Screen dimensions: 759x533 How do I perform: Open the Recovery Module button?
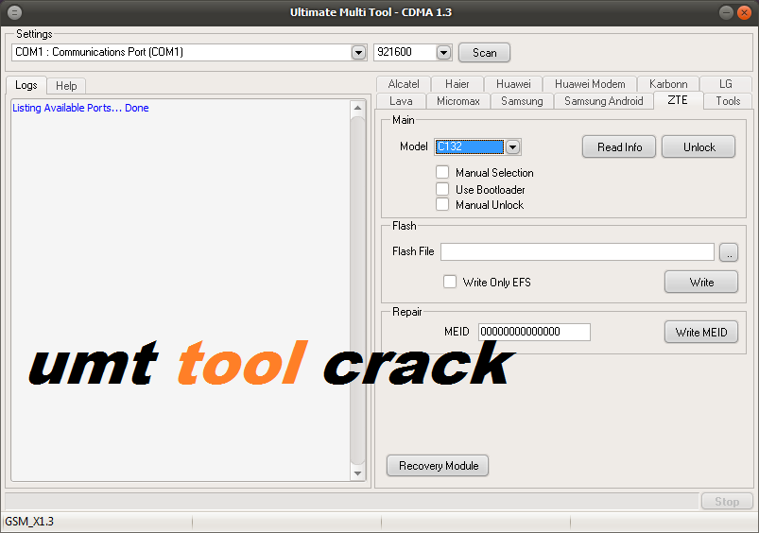point(438,466)
